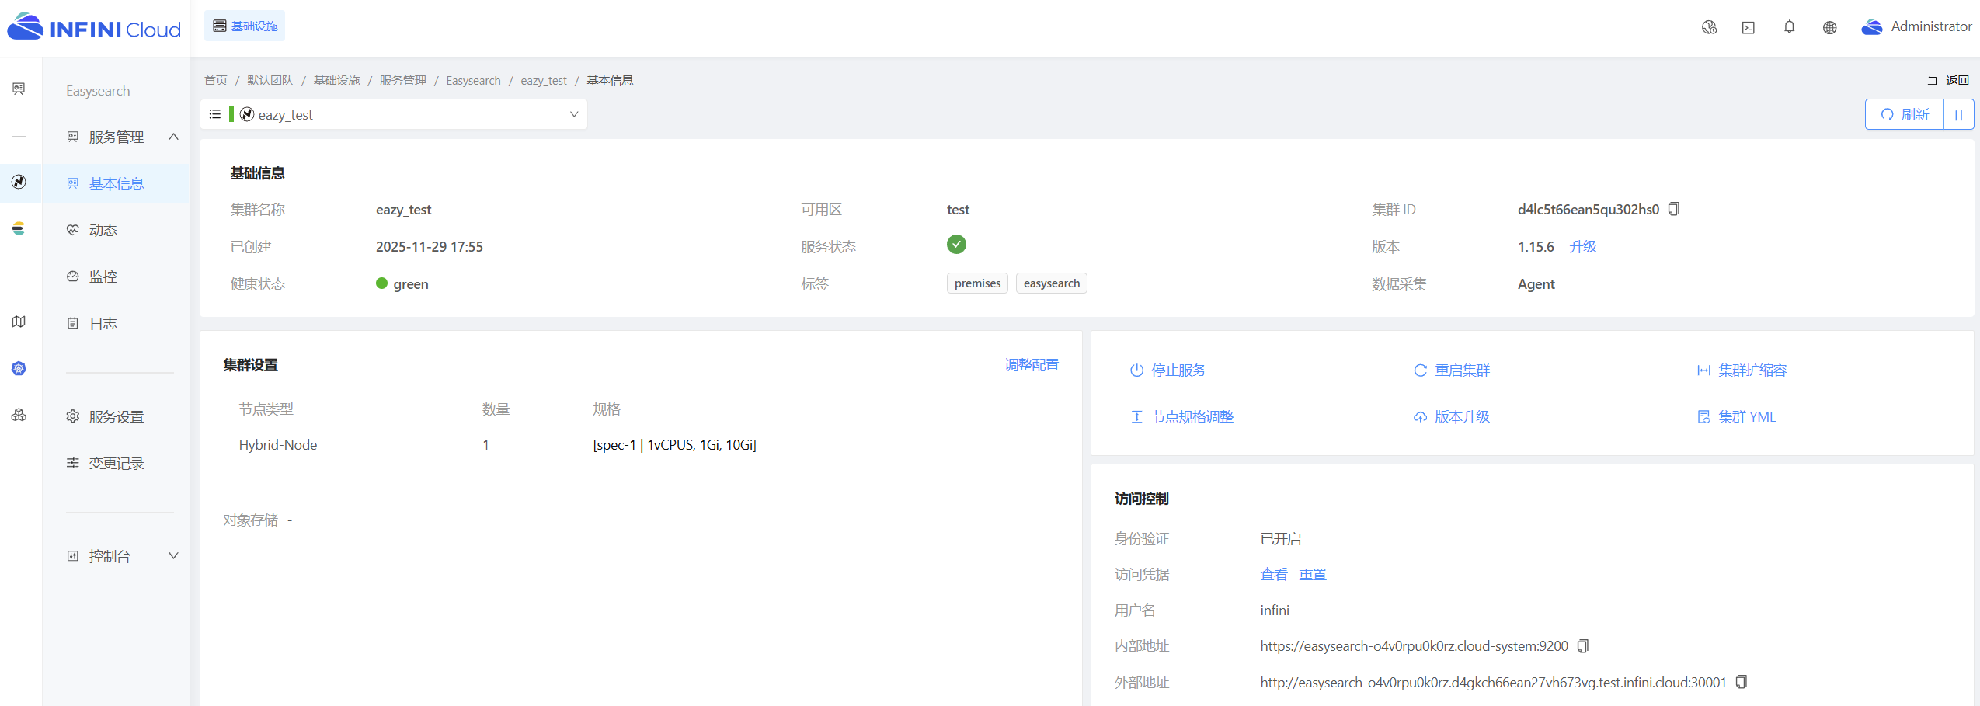
Task: Click 重启集群 to restart cluster
Action: pyautogui.click(x=1451, y=370)
